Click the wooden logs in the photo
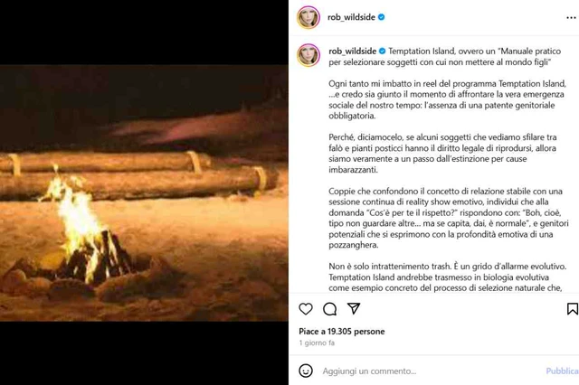Image resolution: width=579 pixels, height=385 pixels. click(x=135, y=174)
